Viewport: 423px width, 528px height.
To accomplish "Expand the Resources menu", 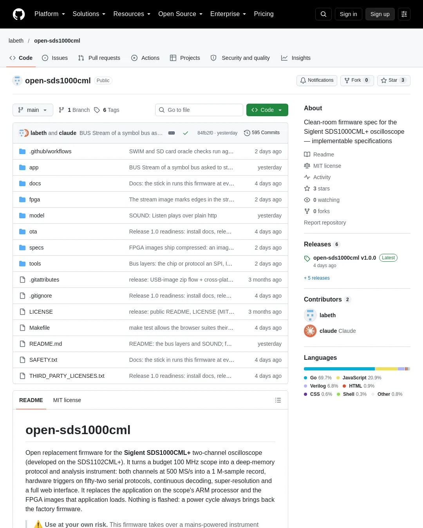I will (132, 14).
